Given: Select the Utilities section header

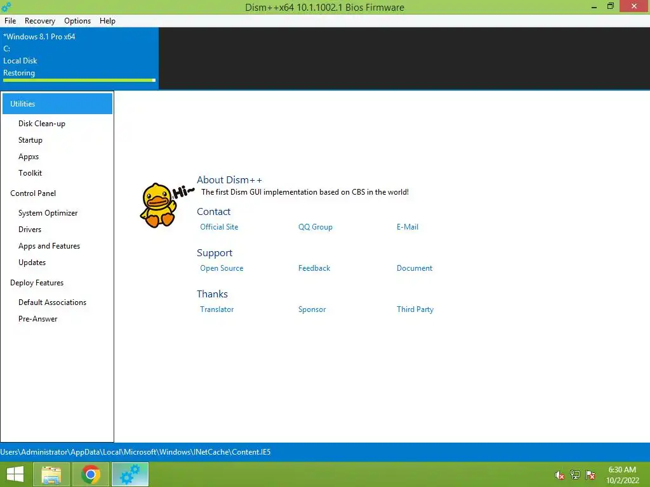Looking at the screenshot, I should pos(57,103).
